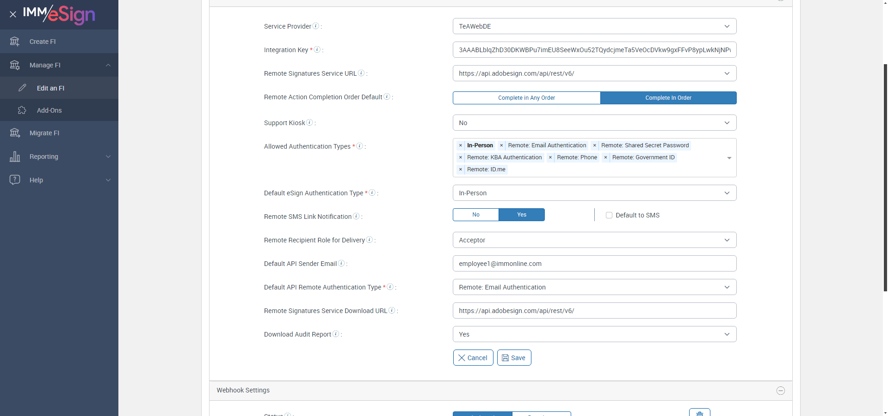The width and height of the screenshot is (888, 416).
Task: Click the Download Audit Report info icon
Action: [336, 334]
